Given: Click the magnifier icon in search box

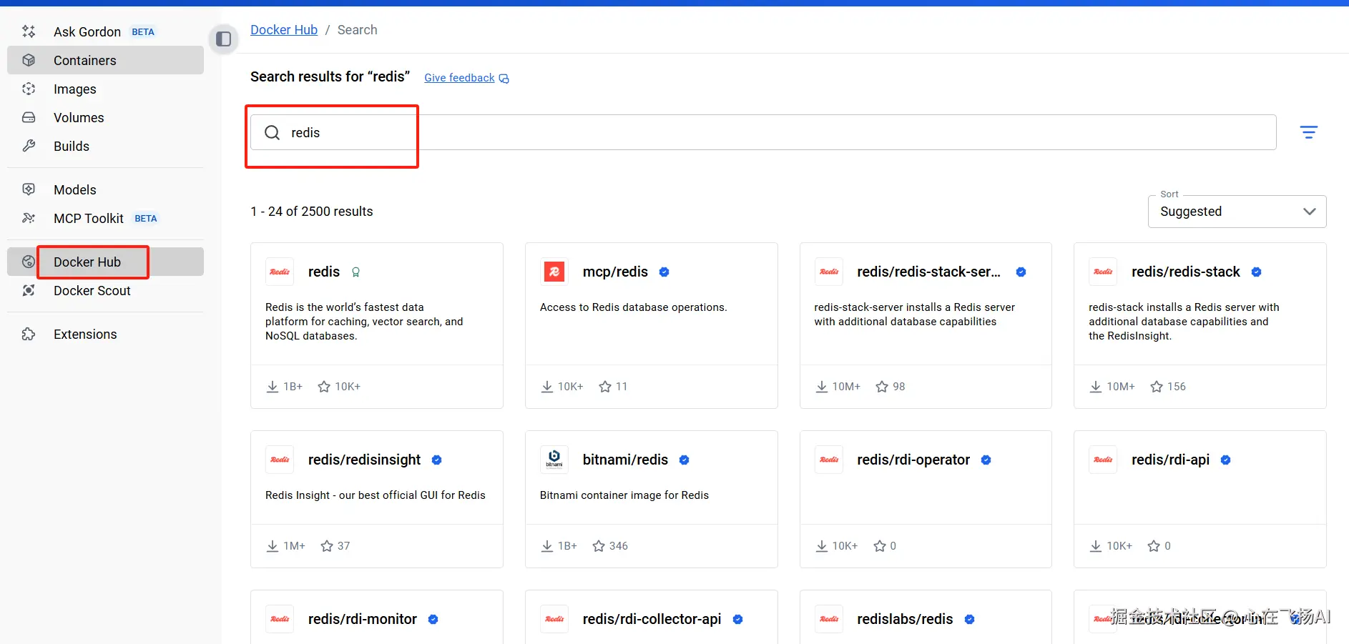Looking at the screenshot, I should (273, 132).
